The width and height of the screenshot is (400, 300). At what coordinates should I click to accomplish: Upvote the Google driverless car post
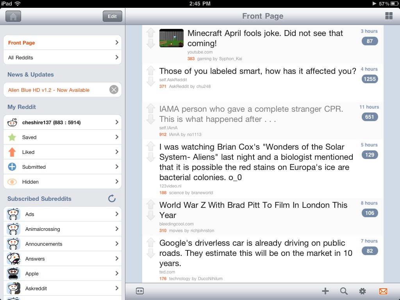pyautogui.click(x=151, y=243)
